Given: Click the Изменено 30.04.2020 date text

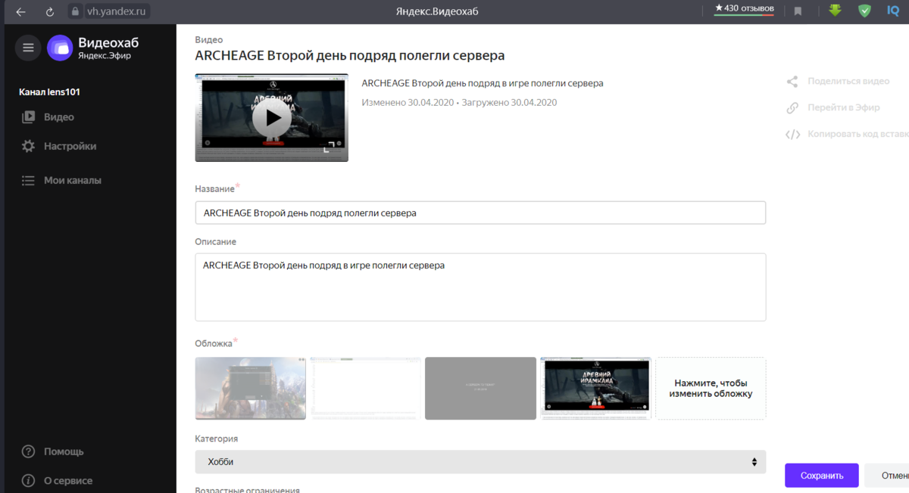Looking at the screenshot, I should (x=407, y=102).
